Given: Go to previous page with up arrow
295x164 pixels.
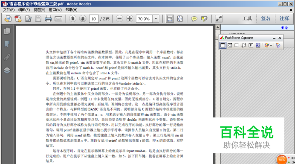Looking at the screenshot, I should click(72, 18).
